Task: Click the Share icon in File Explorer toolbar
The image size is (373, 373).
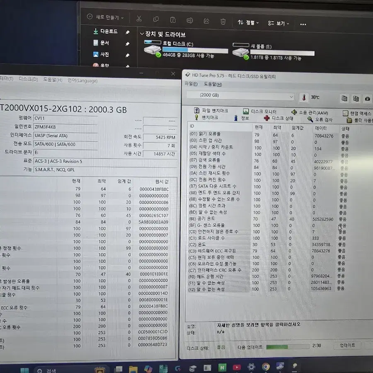Action: [206, 21]
